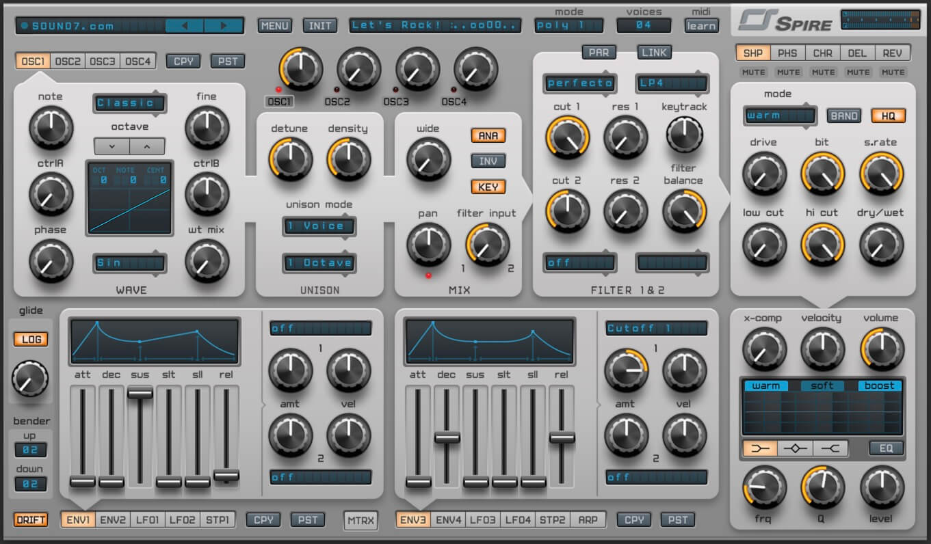
Task: Switch to the OSC2 tab
Action: click(x=68, y=61)
